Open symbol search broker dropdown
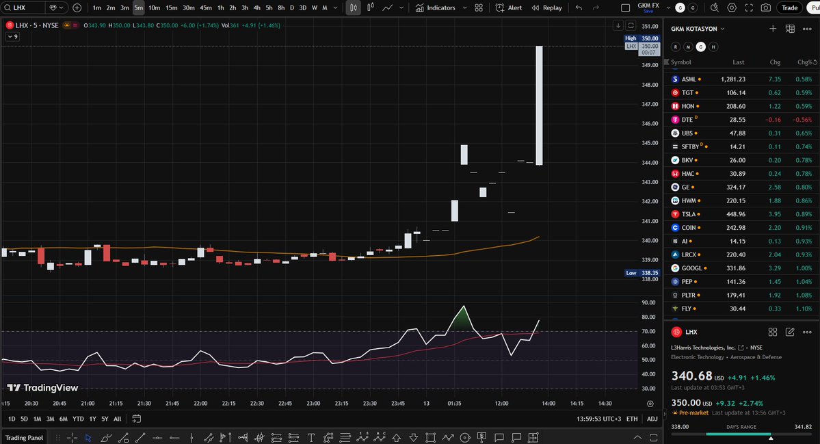 click(56, 8)
